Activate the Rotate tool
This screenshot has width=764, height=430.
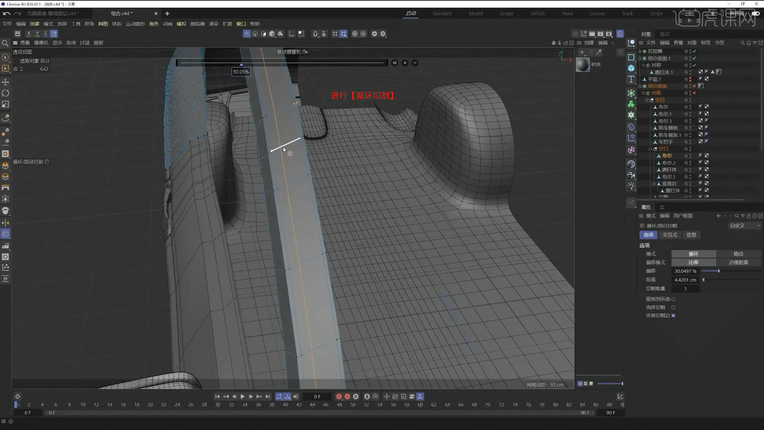coord(6,92)
